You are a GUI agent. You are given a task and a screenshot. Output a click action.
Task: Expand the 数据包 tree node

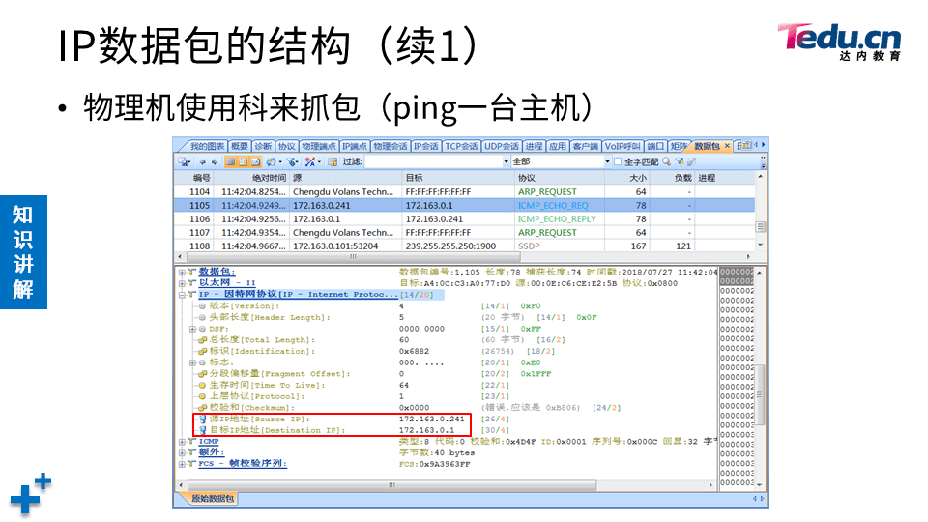[x=182, y=273]
